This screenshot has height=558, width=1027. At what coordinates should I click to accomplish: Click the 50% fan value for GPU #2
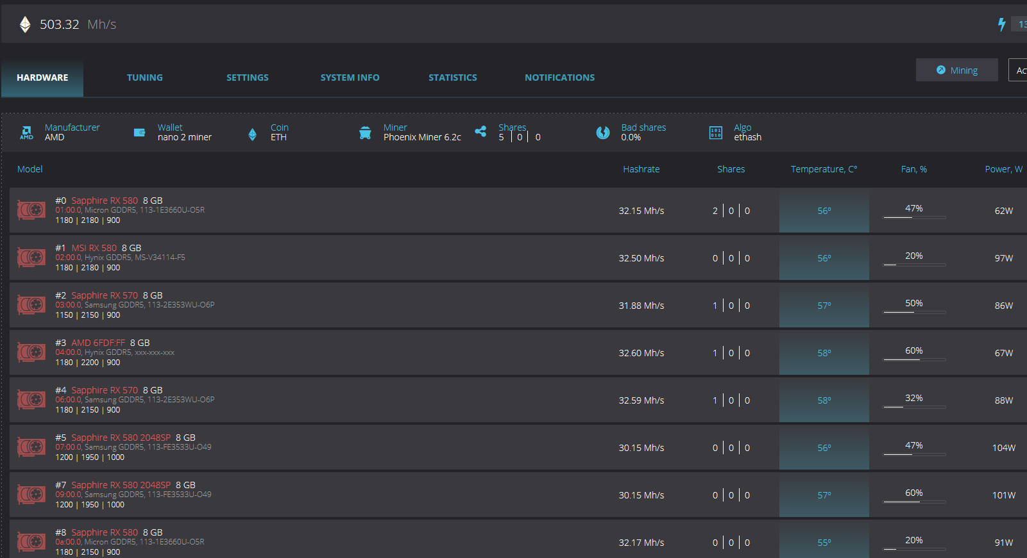pos(914,303)
